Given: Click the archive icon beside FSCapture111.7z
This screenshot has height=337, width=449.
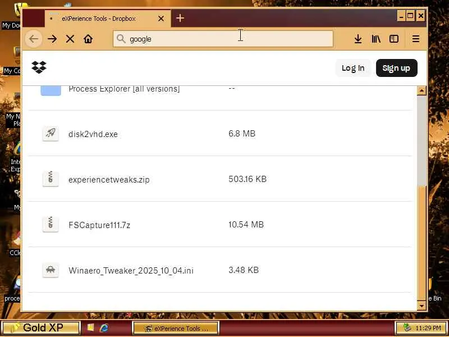Looking at the screenshot, I should pos(51,224).
